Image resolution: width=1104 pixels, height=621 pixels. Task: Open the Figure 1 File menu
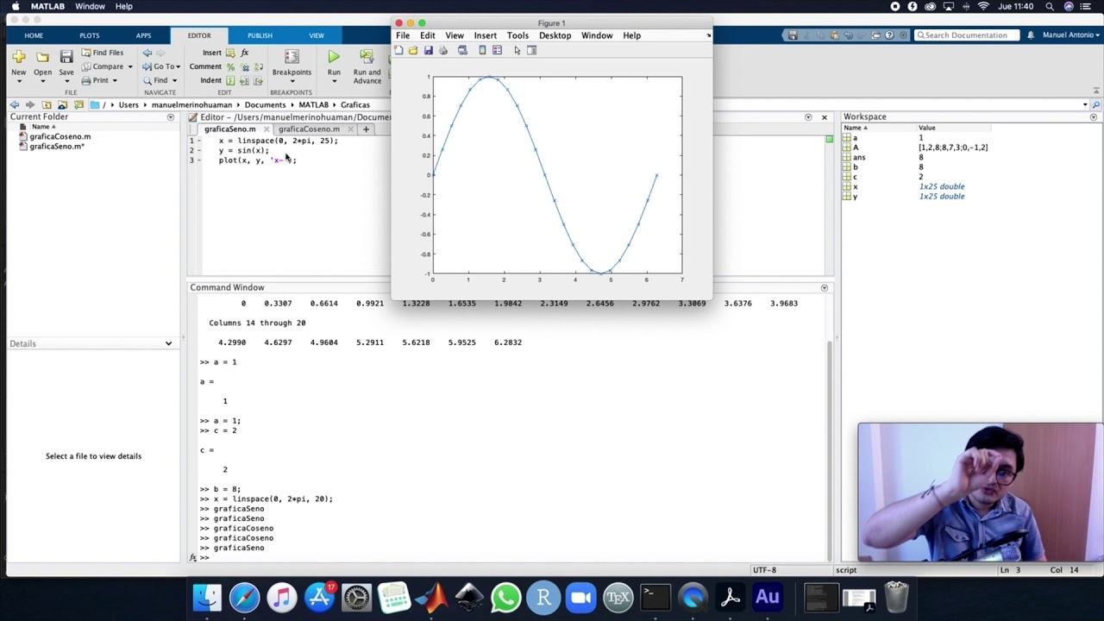coord(403,35)
